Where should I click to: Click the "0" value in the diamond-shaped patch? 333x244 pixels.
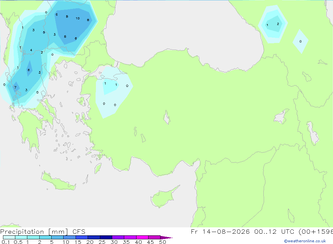click(300, 41)
